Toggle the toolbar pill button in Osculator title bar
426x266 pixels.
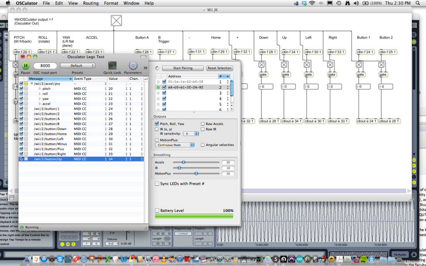(143, 57)
